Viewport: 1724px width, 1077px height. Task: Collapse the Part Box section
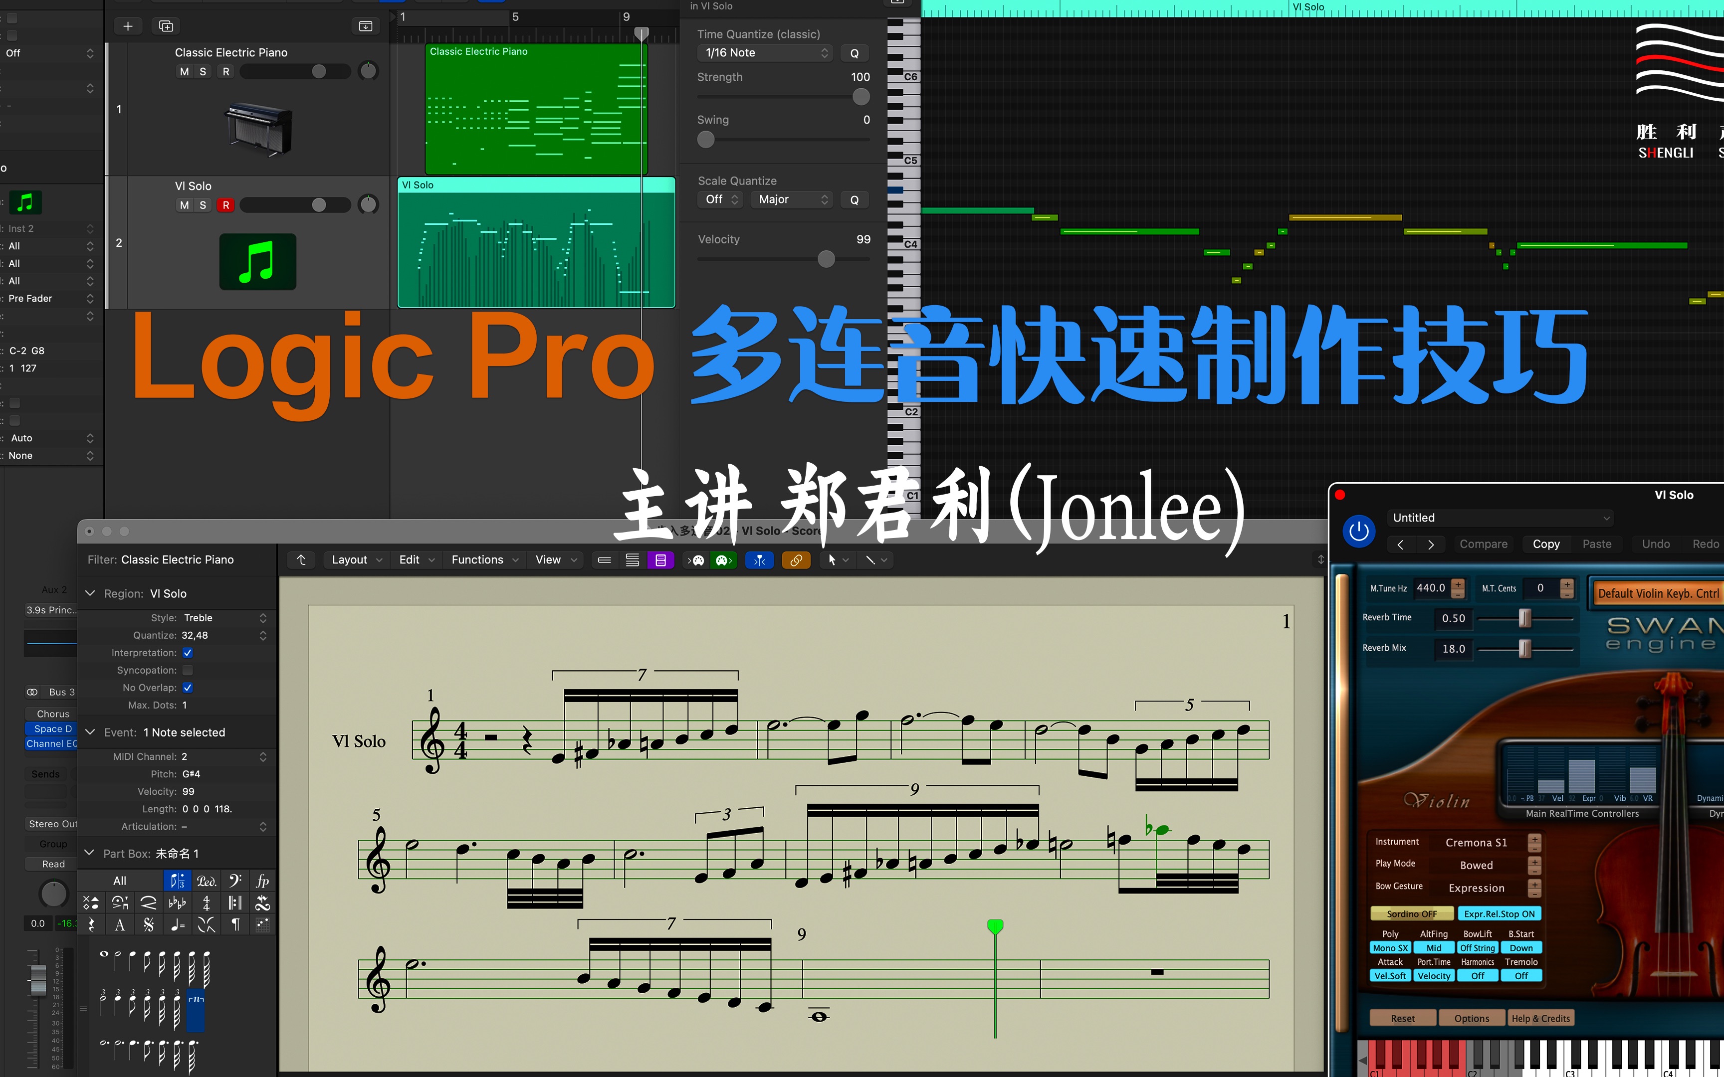(90, 853)
